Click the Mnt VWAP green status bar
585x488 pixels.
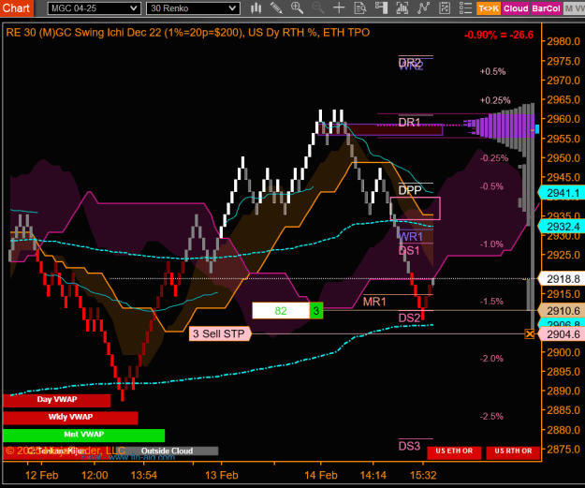coord(83,435)
